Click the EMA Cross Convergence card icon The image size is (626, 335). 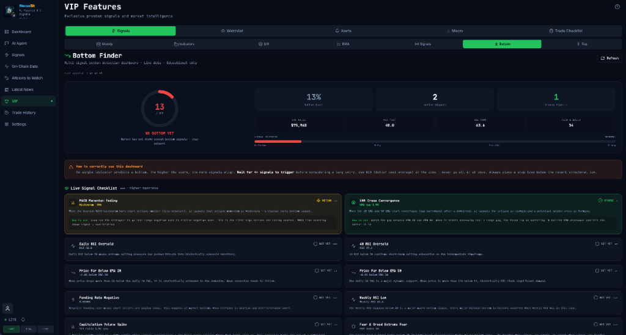[x=353, y=203]
